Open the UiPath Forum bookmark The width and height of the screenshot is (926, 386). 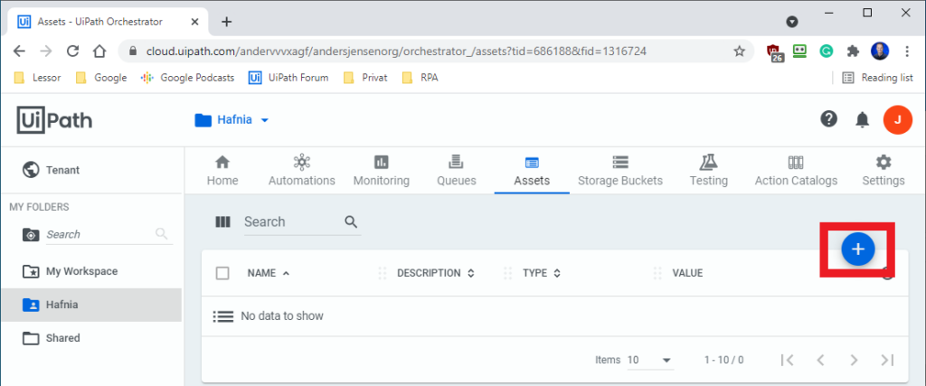coord(288,78)
